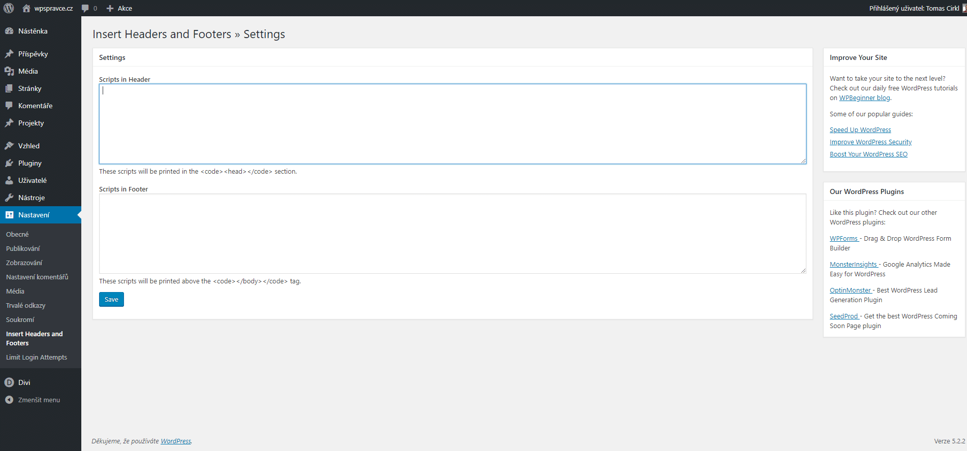Click the Scripts in Header label
Image resolution: width=967 pixels, height=451 pixels.
coord(124,79)
